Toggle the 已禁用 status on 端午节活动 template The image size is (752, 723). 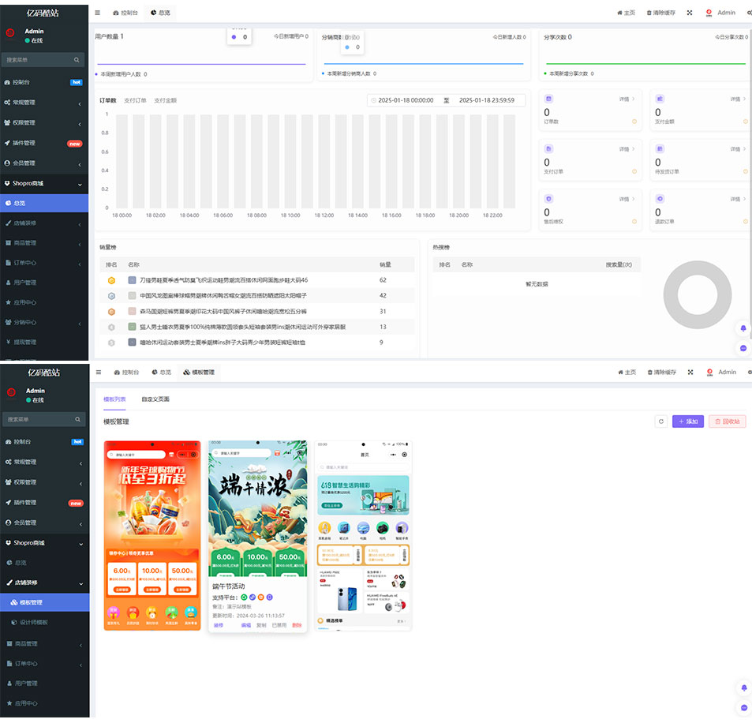(x=279, y=625)
